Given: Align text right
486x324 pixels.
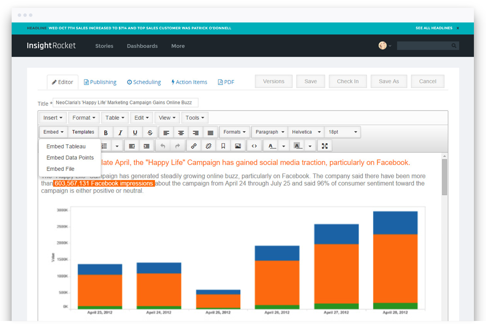Looking at the screenshot, I should [196, 132].
